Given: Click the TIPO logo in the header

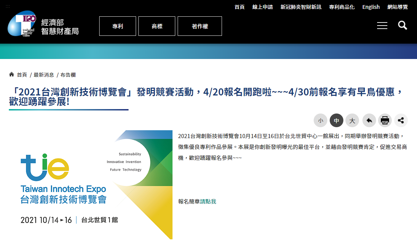Looking at the screenshot, I should click(22, 24).
